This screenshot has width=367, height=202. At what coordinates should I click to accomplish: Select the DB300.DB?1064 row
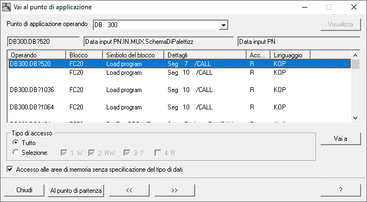coord(179,107)
